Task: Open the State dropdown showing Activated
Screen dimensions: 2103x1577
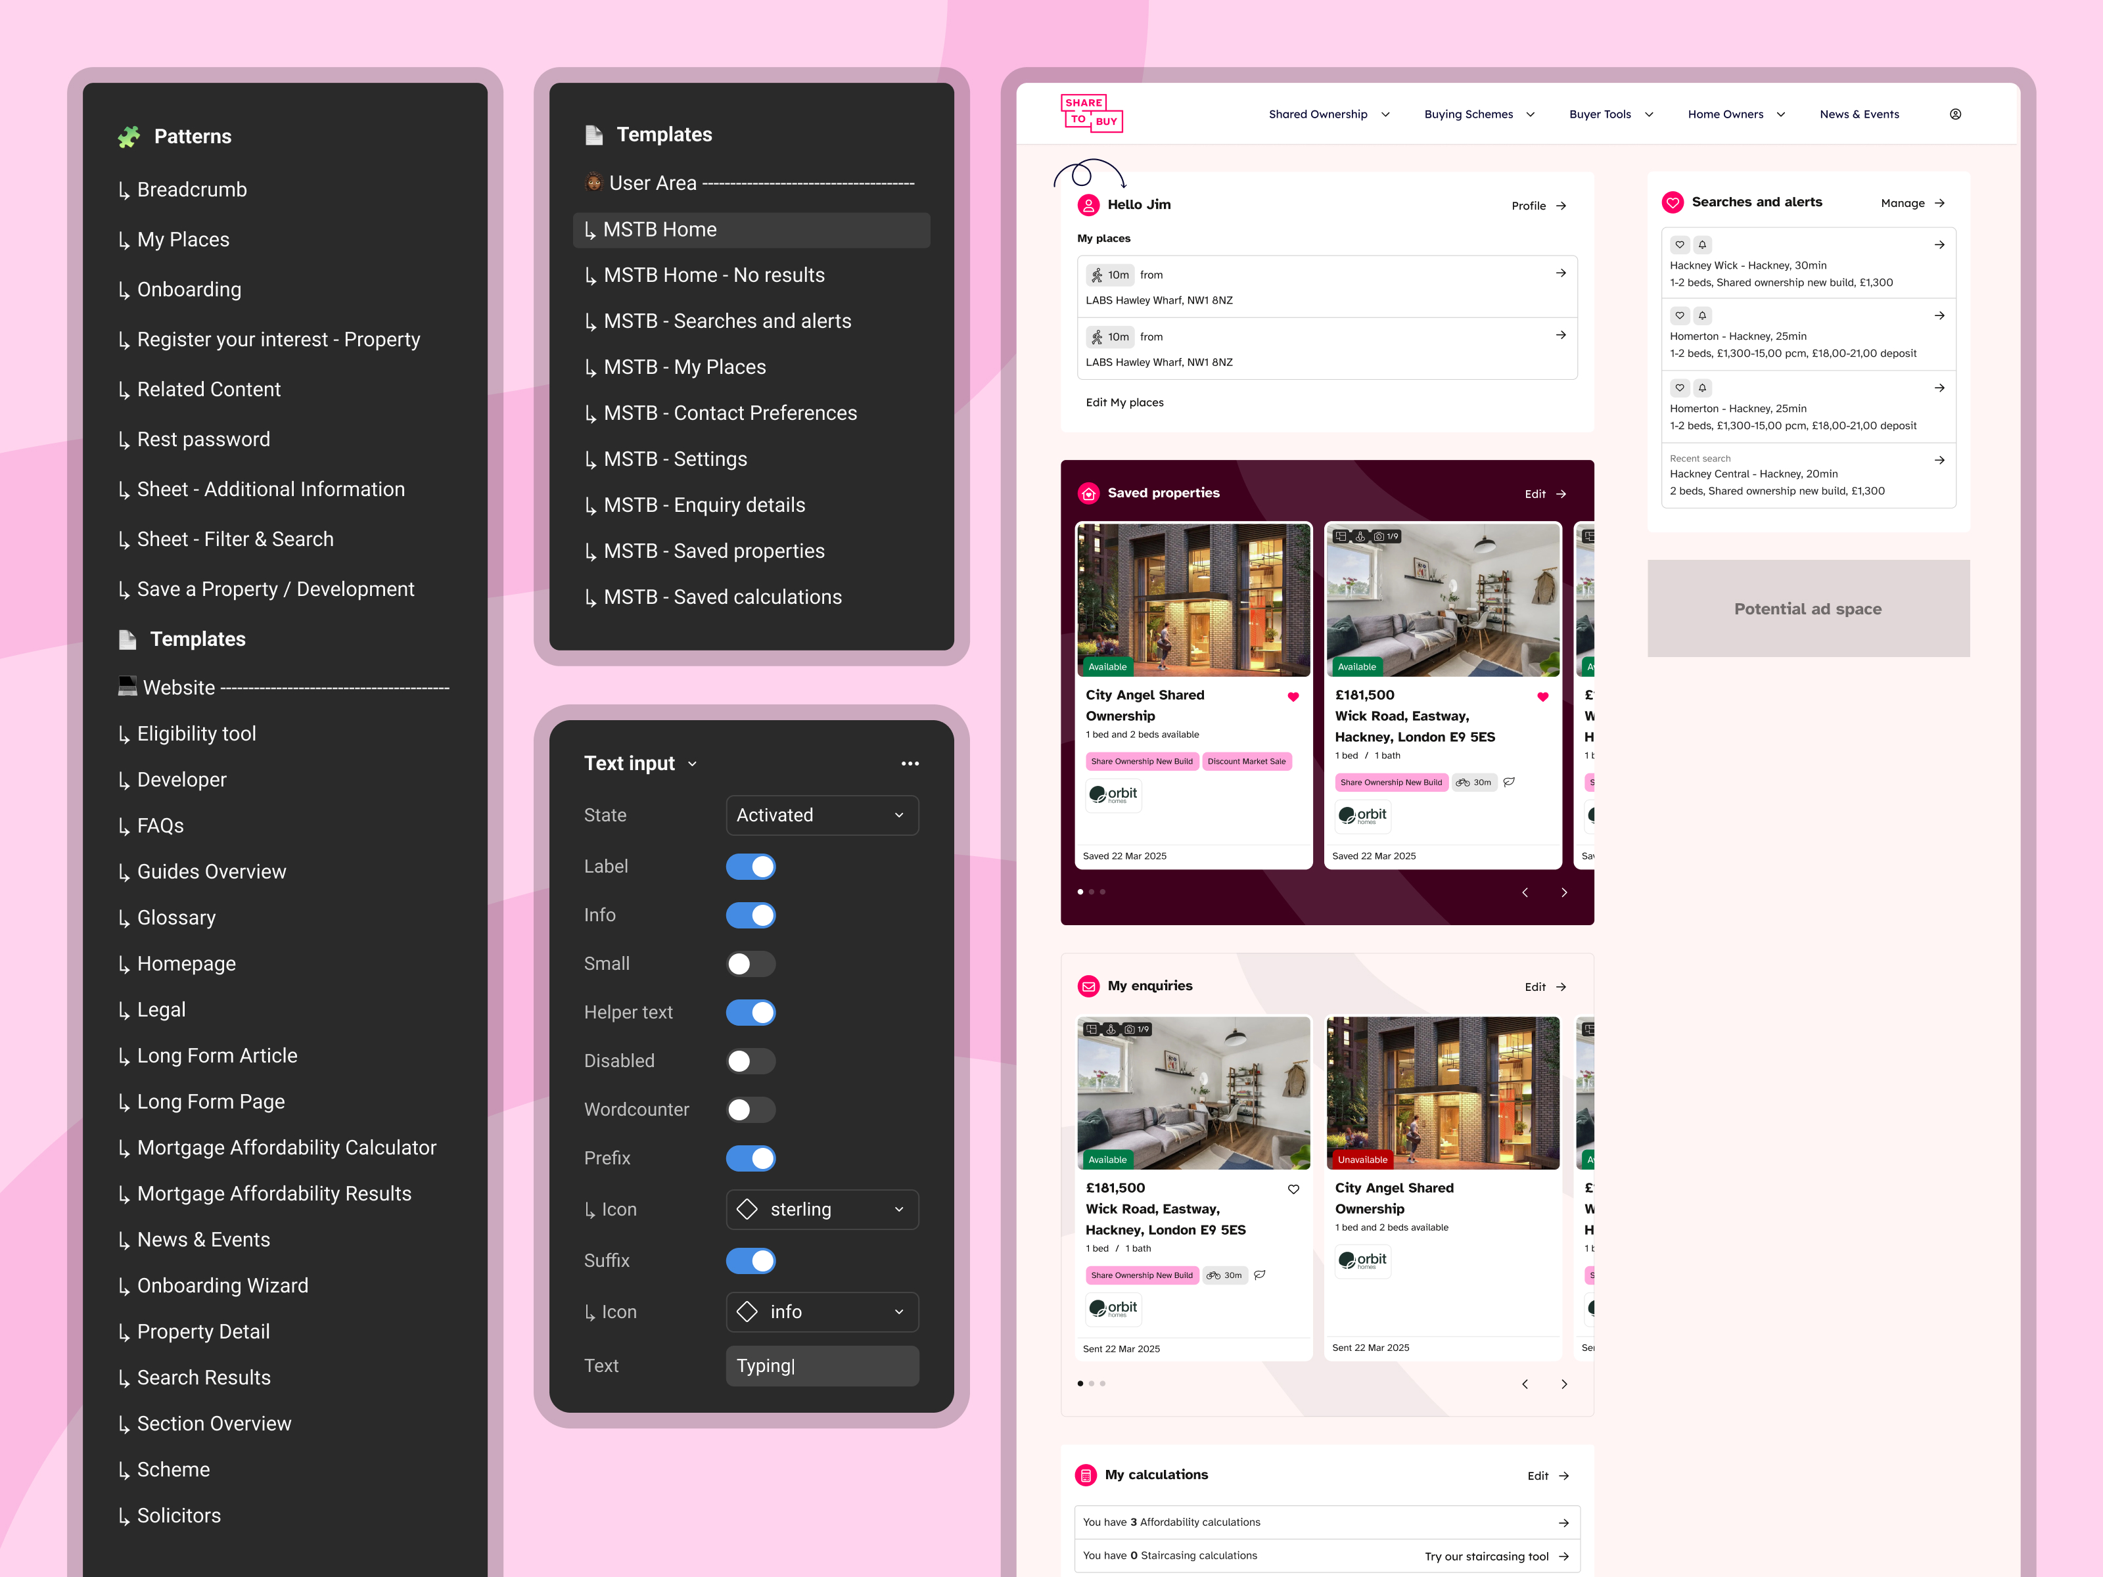Action: [821, 815]
